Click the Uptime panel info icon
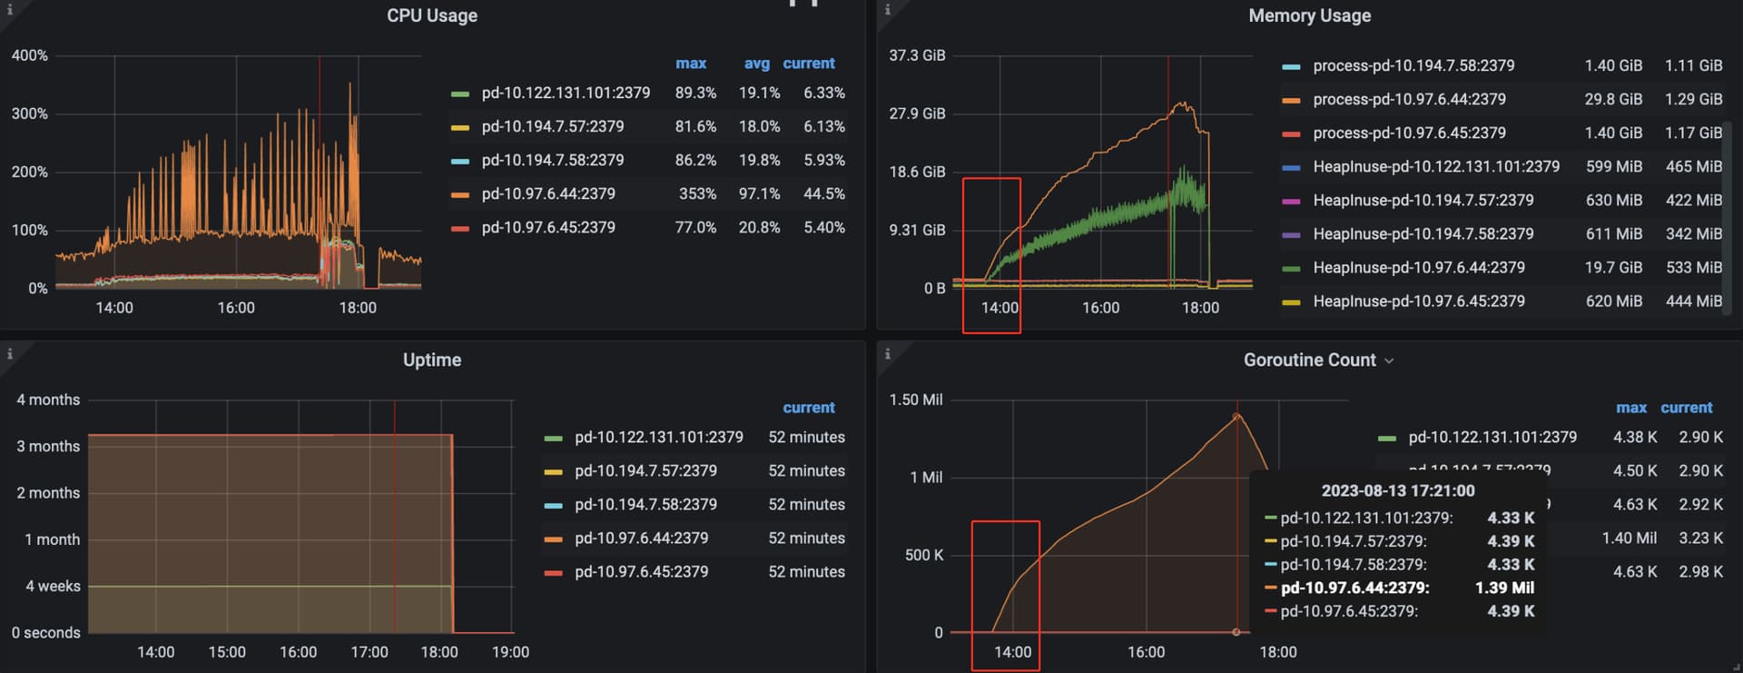 click(x=10, y=354)
